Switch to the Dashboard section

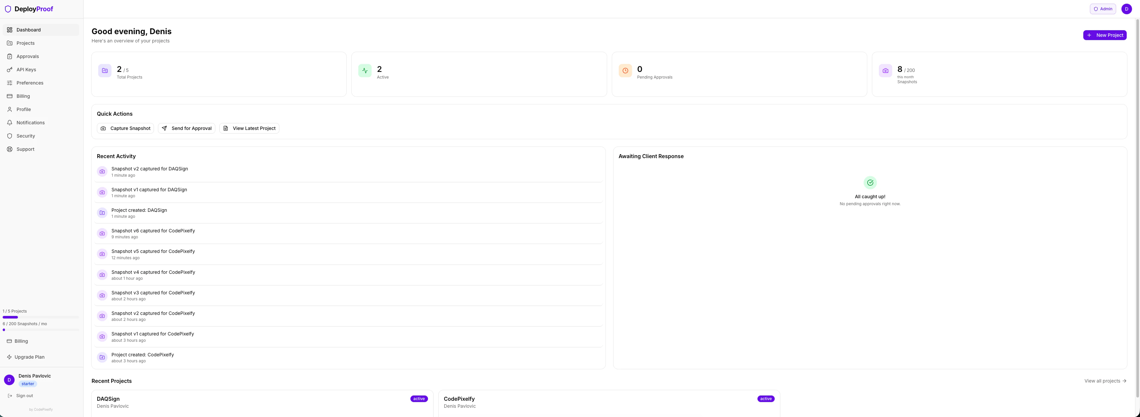tap(29, 30)
